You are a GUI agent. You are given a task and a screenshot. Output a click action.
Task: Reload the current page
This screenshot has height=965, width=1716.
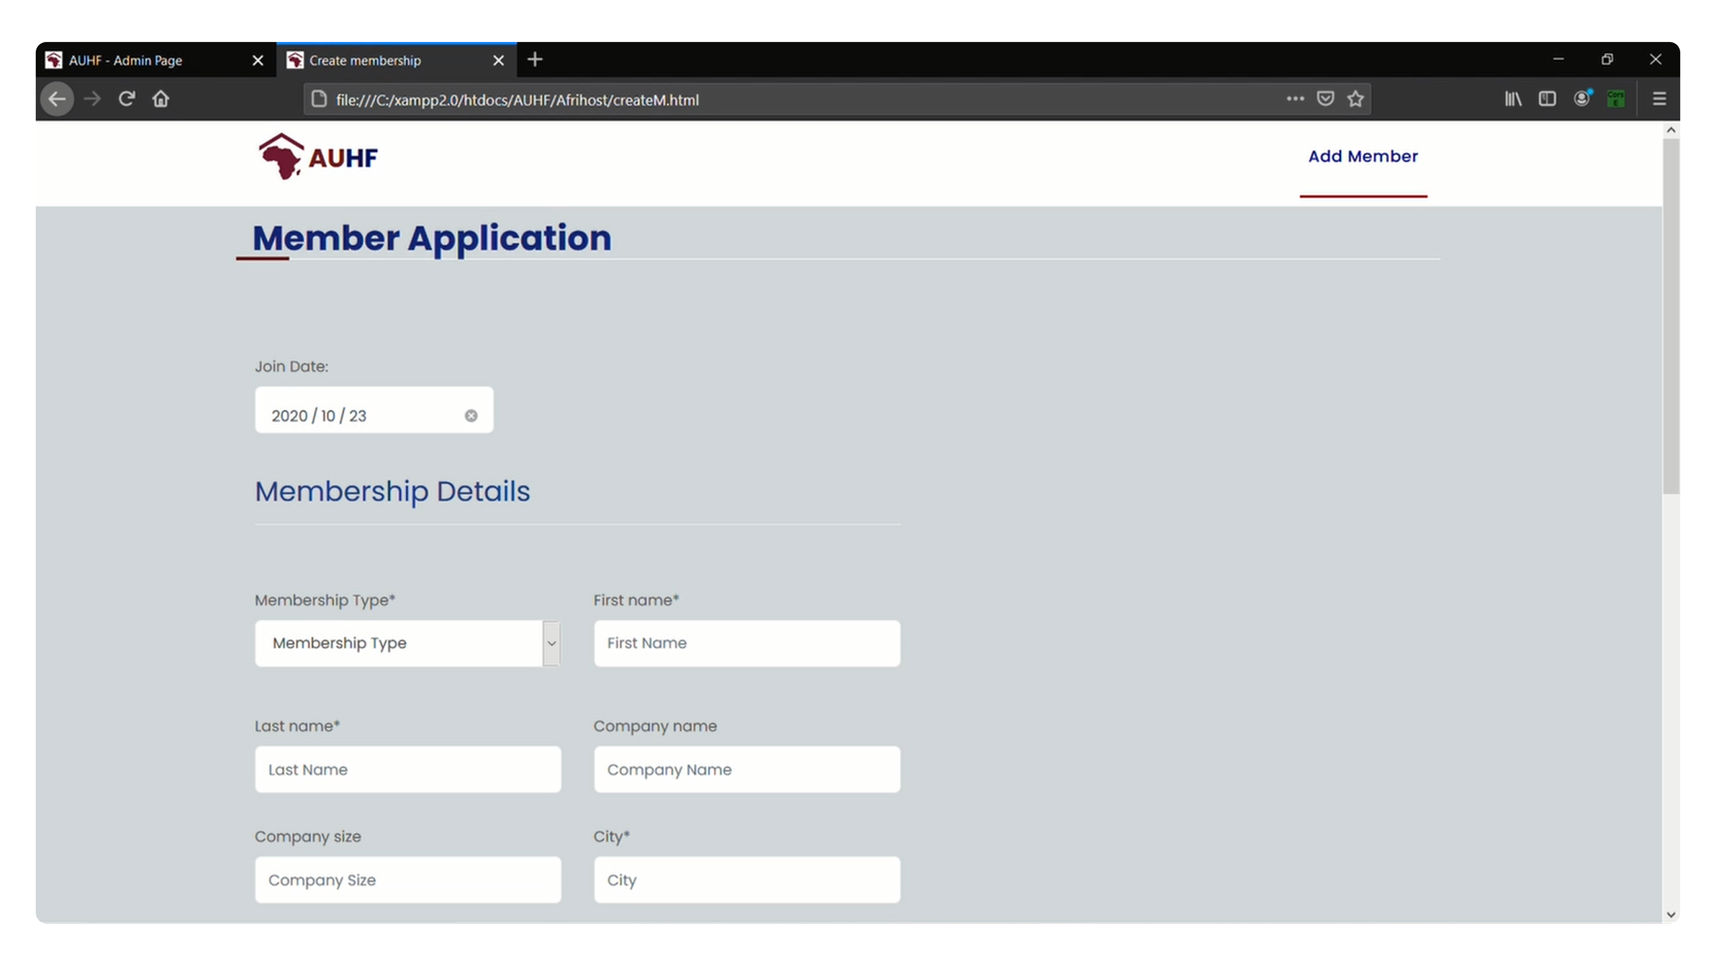point(126,99)
